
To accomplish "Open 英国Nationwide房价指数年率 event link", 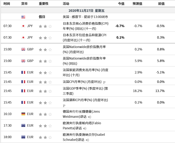I will click(84, 61).
